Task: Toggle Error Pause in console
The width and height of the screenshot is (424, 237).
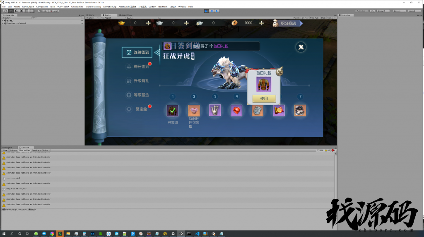Action: [x=37, y=150]
